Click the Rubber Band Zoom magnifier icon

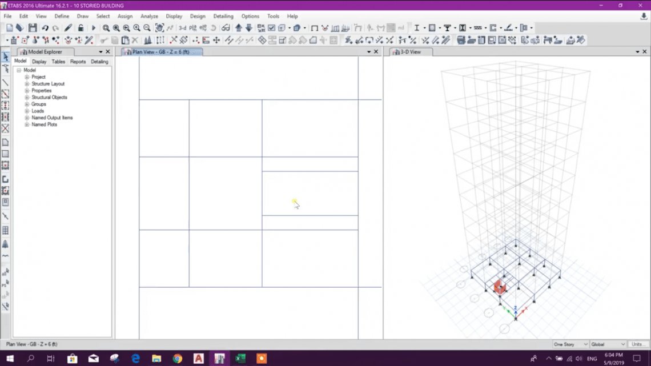[106, 28]
